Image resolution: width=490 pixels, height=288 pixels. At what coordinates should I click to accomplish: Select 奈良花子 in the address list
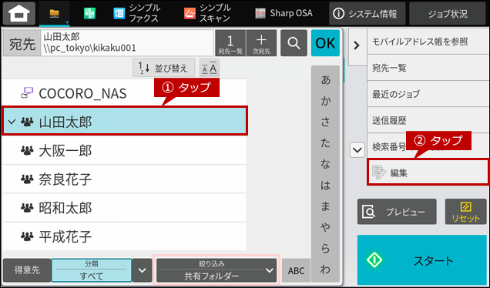pyautogui.click(x=124, y=179)
